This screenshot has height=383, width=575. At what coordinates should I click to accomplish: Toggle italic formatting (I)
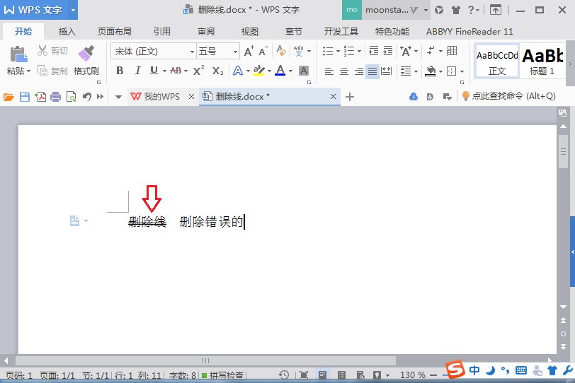137,70
